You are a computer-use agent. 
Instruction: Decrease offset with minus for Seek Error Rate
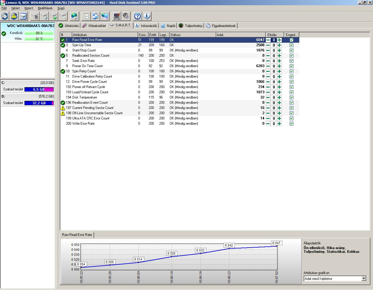[268, 61]
